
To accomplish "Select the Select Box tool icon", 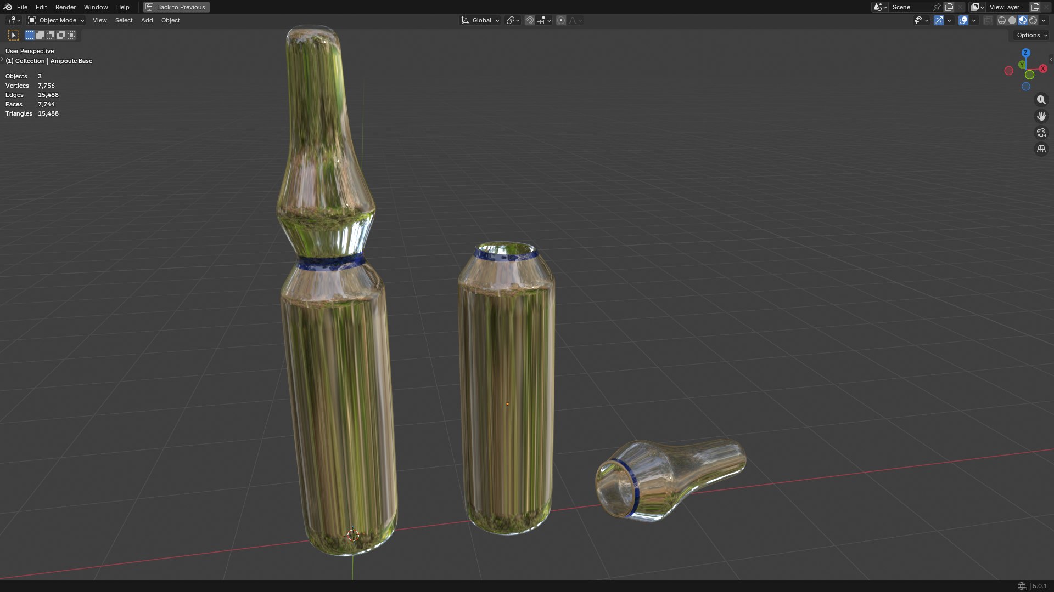I will (14, 35).
